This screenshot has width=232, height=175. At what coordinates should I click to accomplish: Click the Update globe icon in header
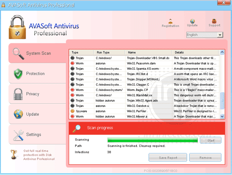pos(192,21)
